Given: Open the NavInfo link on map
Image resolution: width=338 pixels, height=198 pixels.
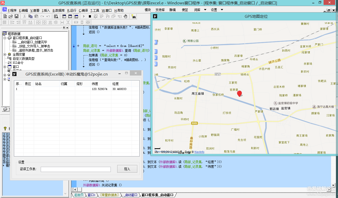Looking at the screenshot, I should click(199, 152).
